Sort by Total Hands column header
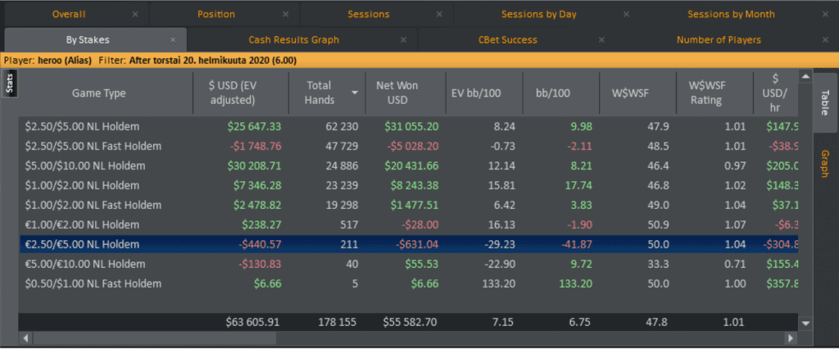 (326, 93)
